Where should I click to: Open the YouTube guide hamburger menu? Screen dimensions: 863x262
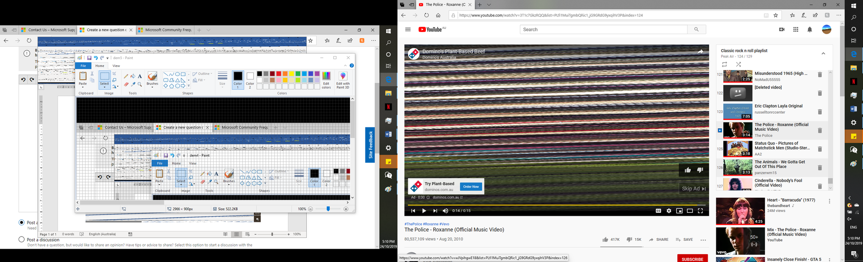(408, 29)
